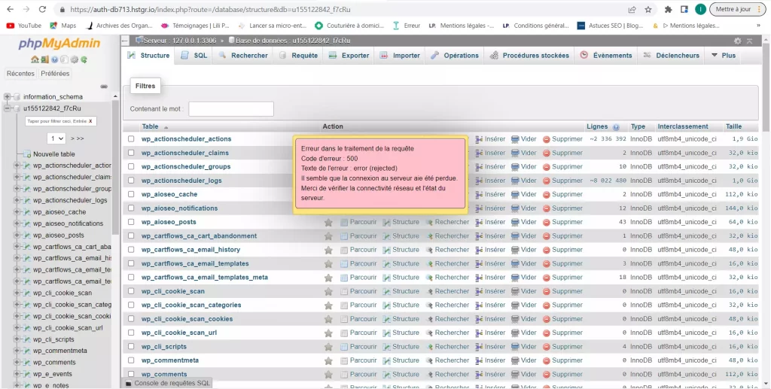Screen dimensions: 771x389
Task: Click the Contenant le mot filter field
Action: point(231,109)
